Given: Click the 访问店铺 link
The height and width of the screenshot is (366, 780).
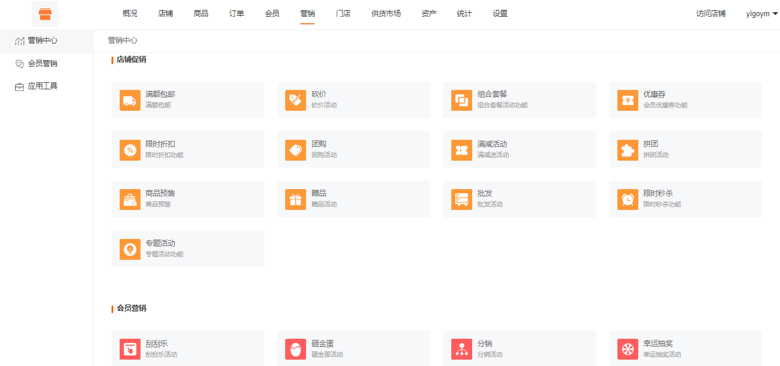Looking at the screenshot, I should coord(710,13).
